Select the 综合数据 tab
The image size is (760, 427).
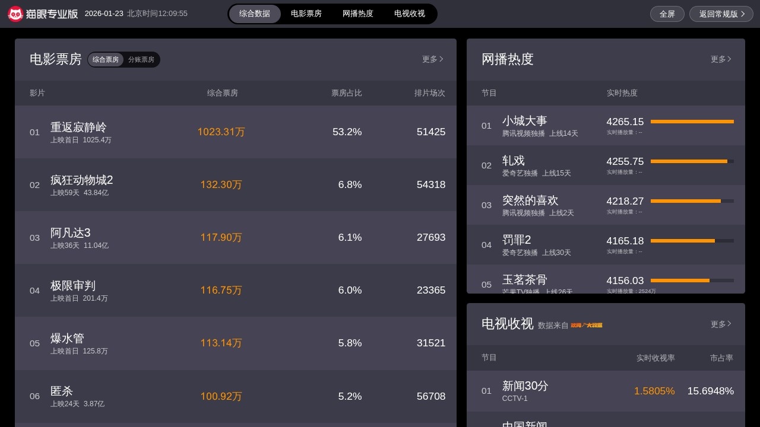[x=255, y=14]
